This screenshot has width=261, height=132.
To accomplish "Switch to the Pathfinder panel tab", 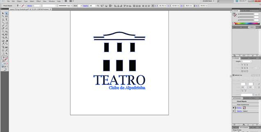I will [244, 128].
